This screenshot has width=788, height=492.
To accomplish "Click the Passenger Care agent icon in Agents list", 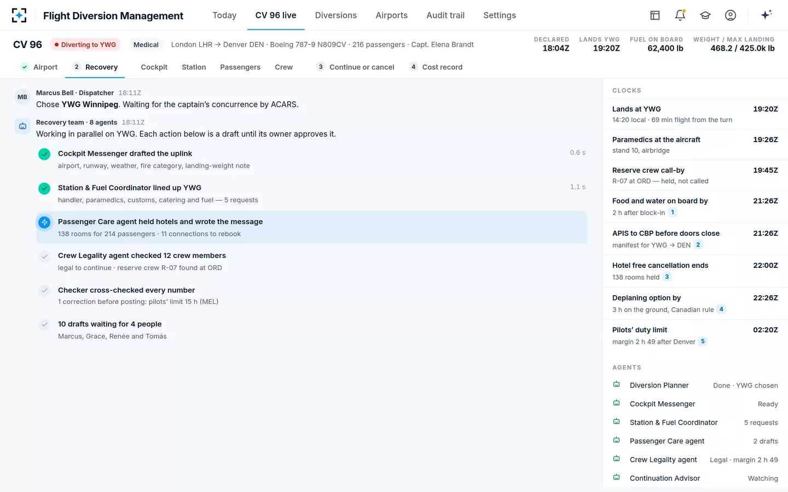I will 617,441.
